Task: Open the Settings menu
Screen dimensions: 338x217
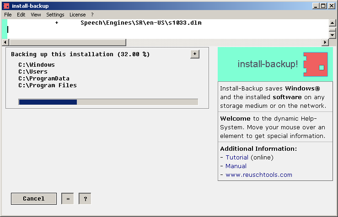Action: [x=55, y=15]
